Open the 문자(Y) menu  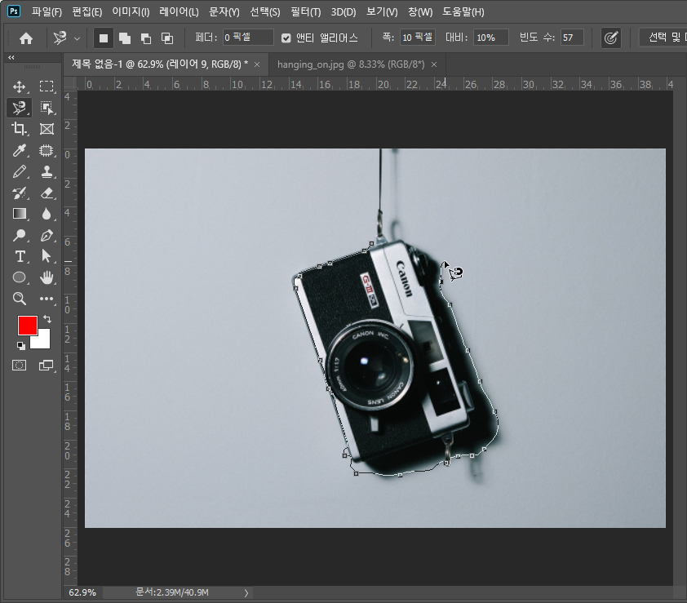(x=224, y=12)
